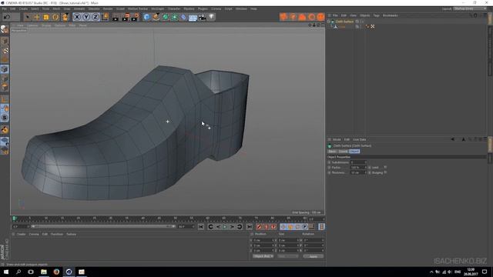Go to start of animation
Image resolution: width=493 pixels, height=277 pixels.
tap(201, 227)
